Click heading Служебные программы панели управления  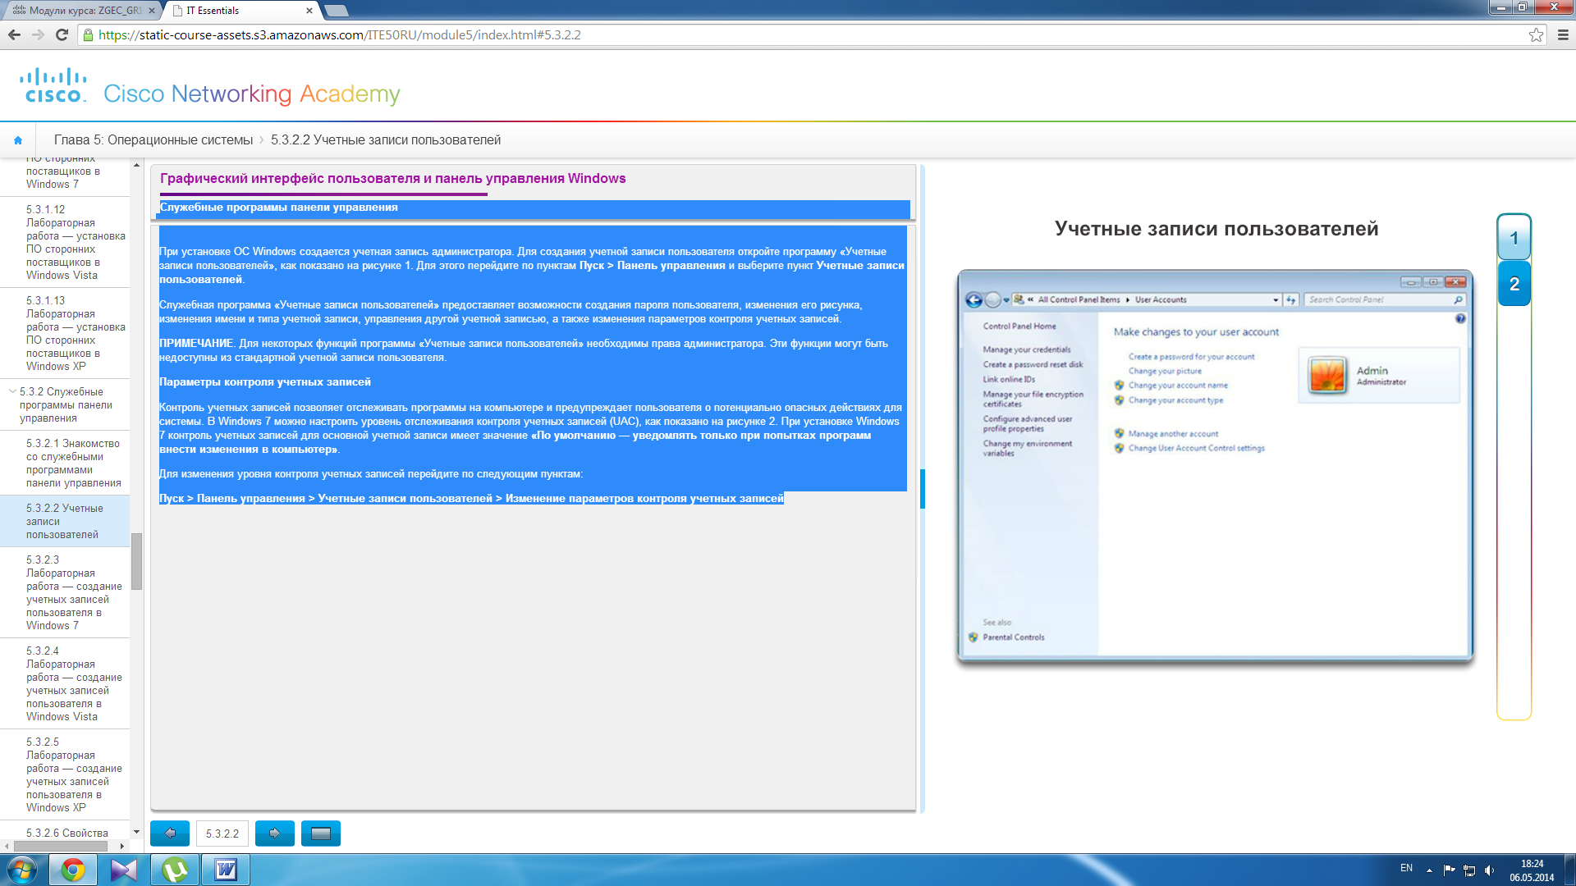coord(279,208)
